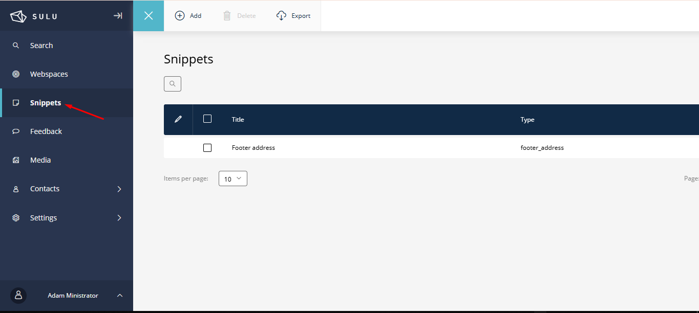Close the list view with the X tab

(x=148, y=15)
